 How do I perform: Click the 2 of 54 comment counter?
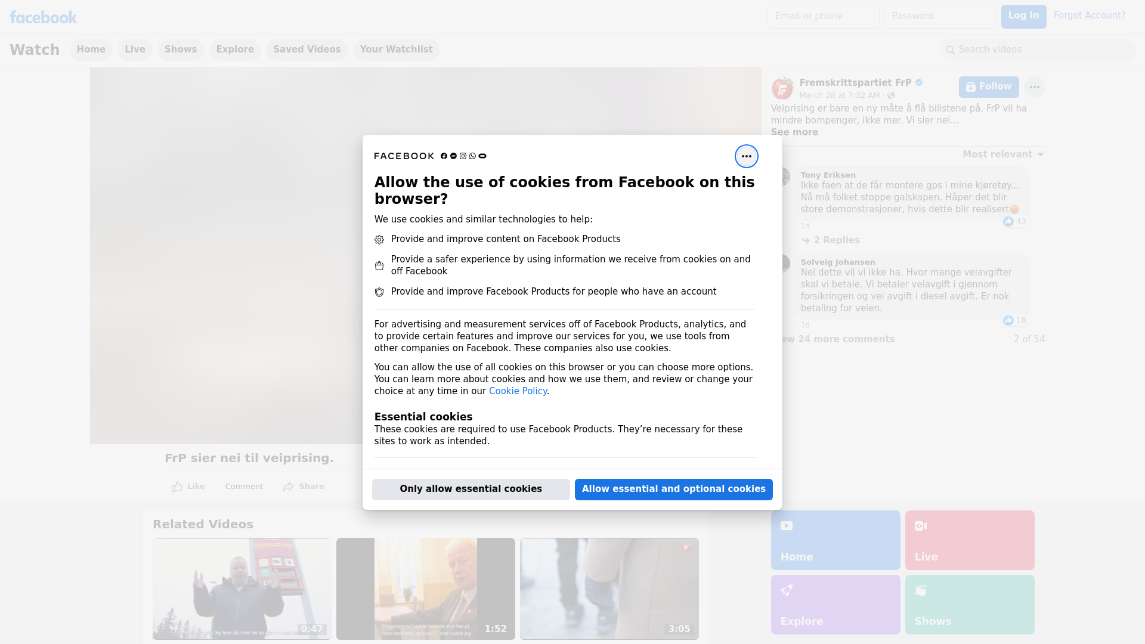point(1029,339)
